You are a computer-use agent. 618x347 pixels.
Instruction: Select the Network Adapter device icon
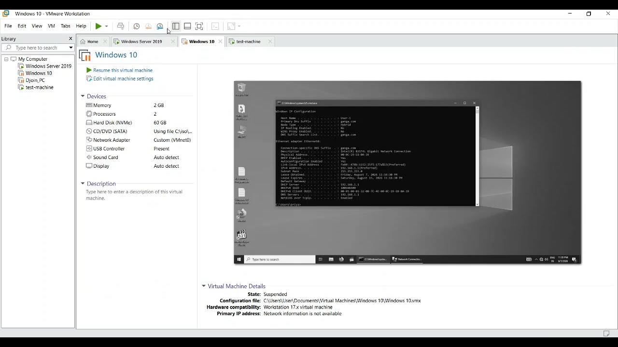click(89, 140)
